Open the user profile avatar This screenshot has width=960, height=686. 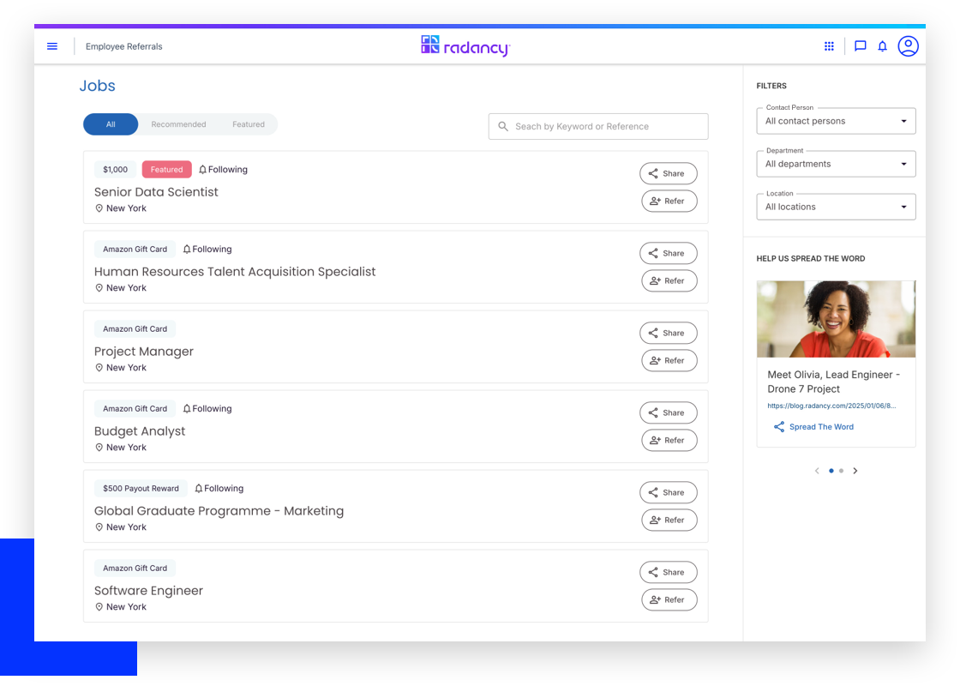click(908, 46)
